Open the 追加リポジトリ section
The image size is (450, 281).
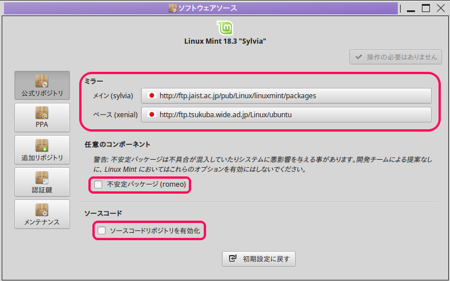coord(42,149)
